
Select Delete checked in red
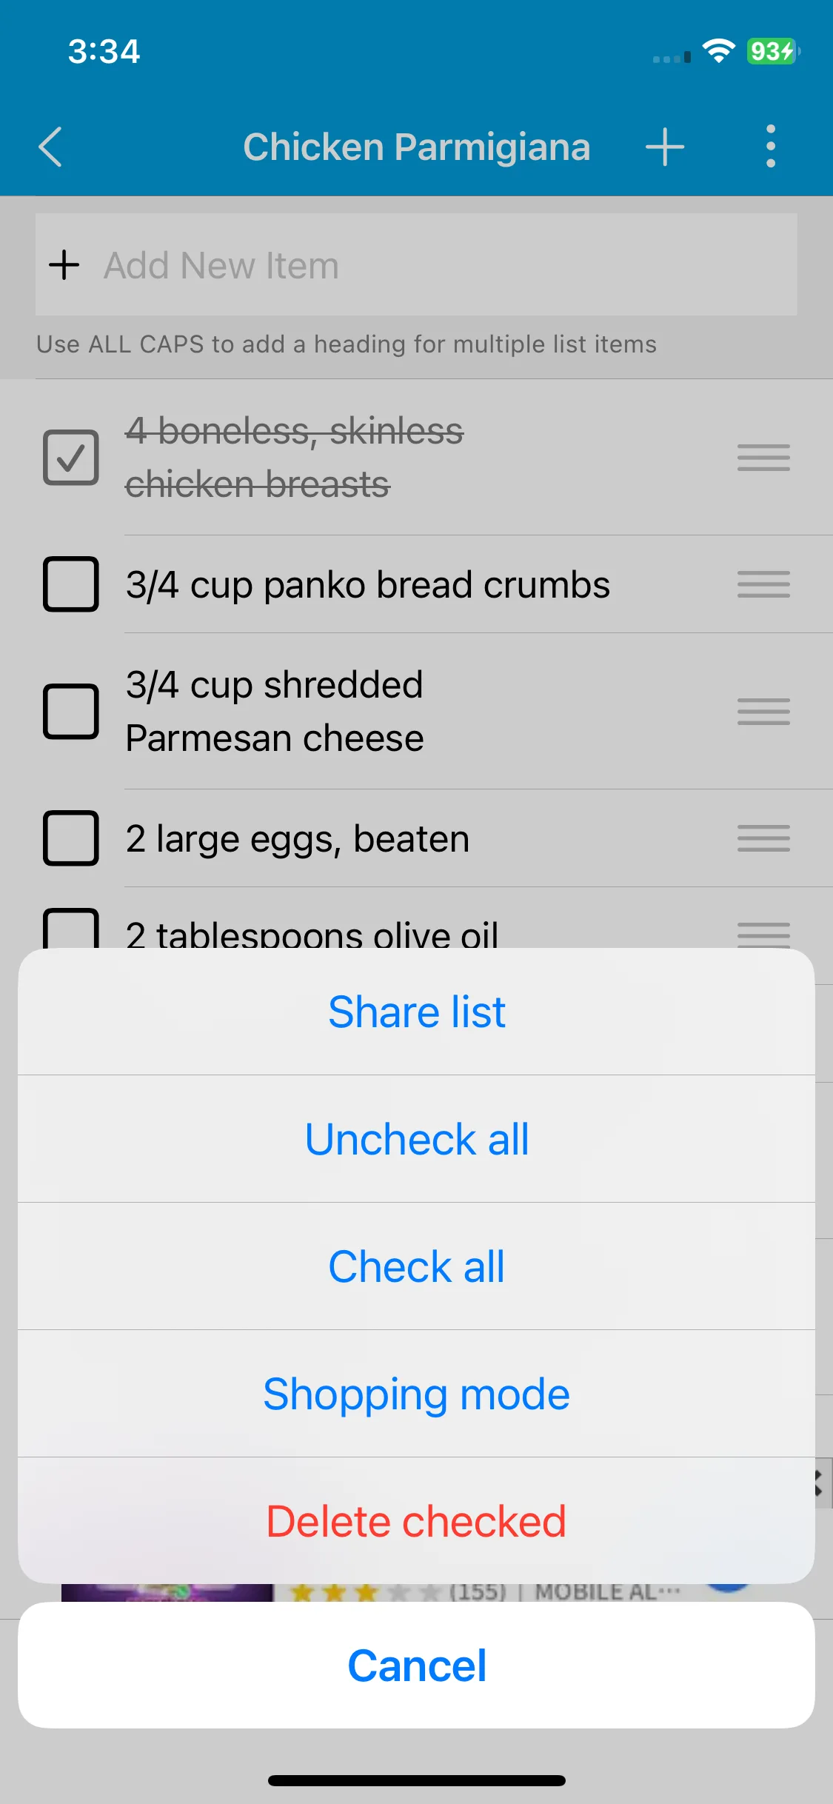[416, 1521]
